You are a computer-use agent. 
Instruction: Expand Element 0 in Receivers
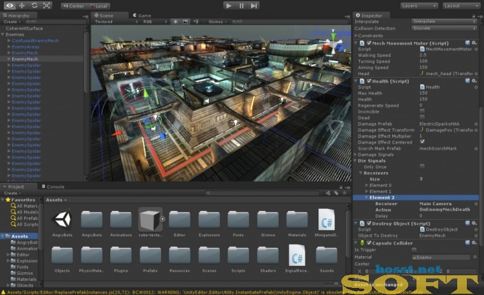tap(366, 185)
